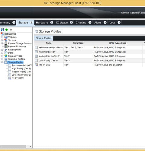145x151 pixels.
Task: Click the Remote Storage Centers icon
Action: tap(6, 43)
